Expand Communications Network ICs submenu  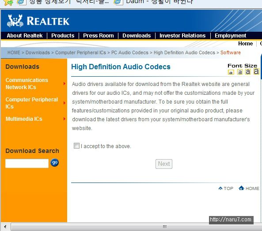coord(65,83)
